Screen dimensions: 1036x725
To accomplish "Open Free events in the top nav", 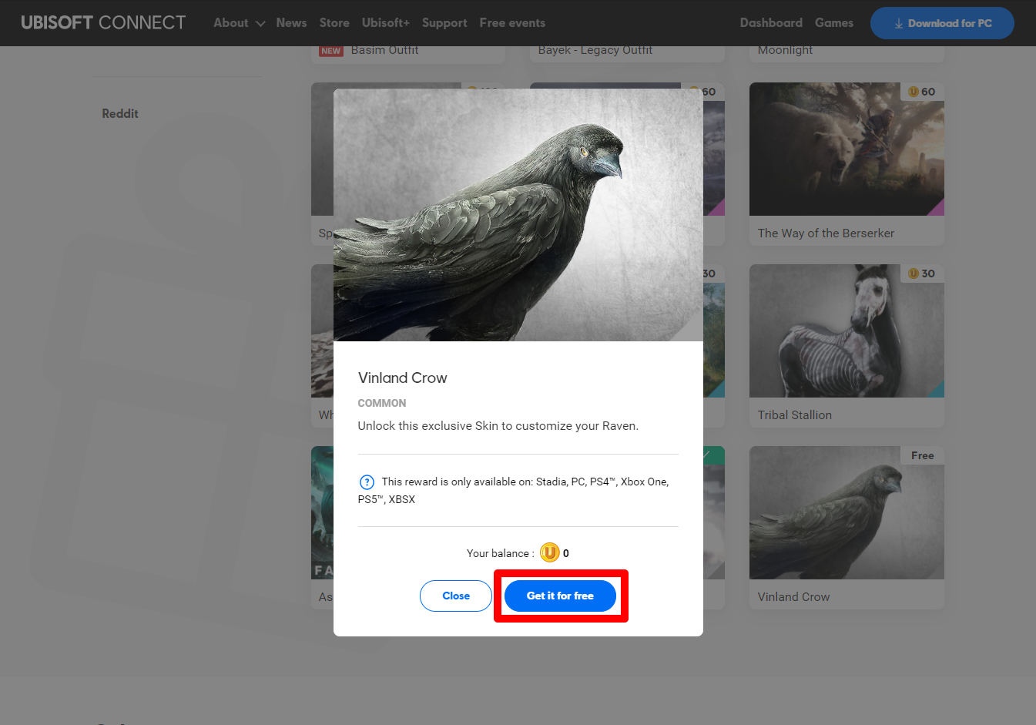I will (x=512, y=23).
